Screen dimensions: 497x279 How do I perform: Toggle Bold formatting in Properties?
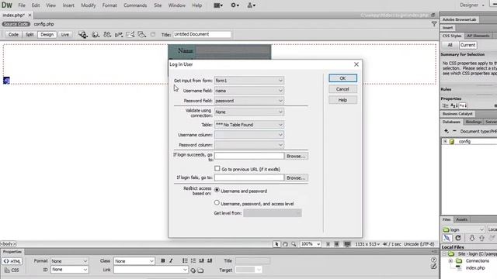(162, 260)
